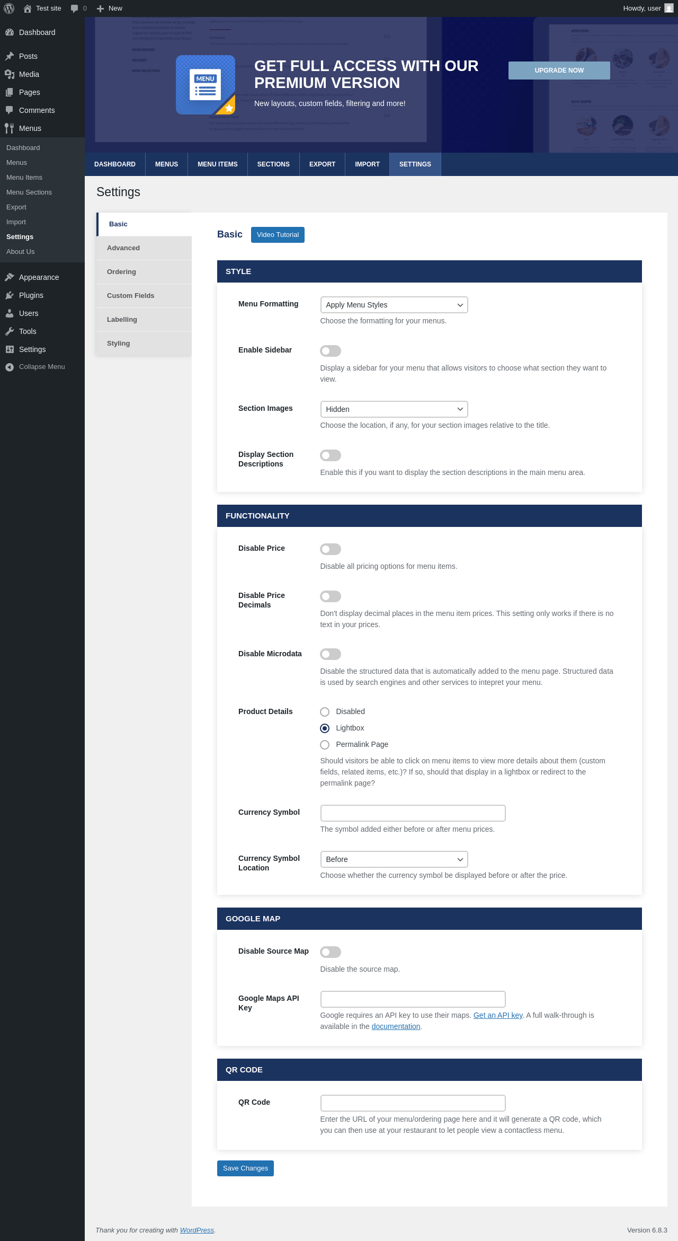Open Export in sidebar submenu
This screenshot has width=678, height=1241.
(42, 207)
